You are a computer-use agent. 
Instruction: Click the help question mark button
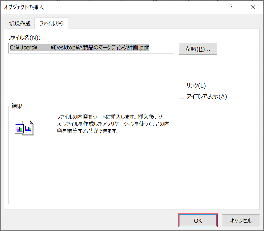tap(231, 7)
